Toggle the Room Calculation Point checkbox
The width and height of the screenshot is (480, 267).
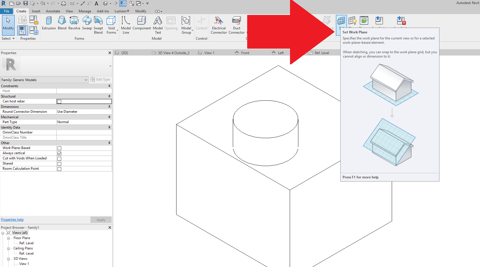[59, 169]
